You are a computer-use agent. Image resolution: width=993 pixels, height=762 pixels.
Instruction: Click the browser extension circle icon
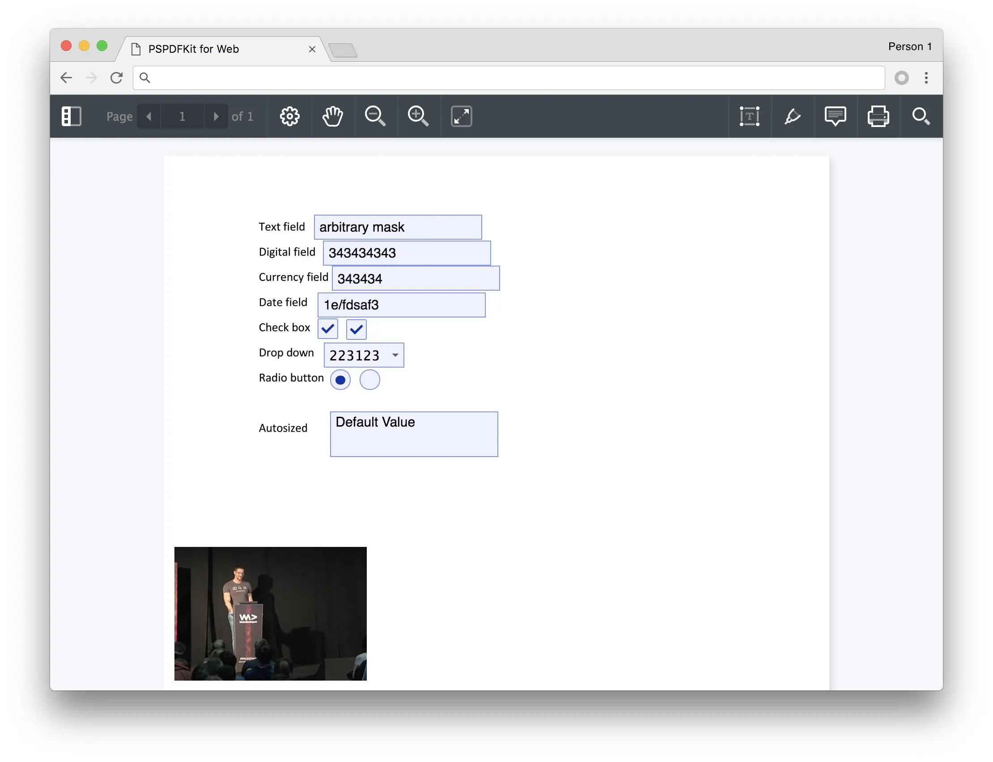click(x=901, y=77)
